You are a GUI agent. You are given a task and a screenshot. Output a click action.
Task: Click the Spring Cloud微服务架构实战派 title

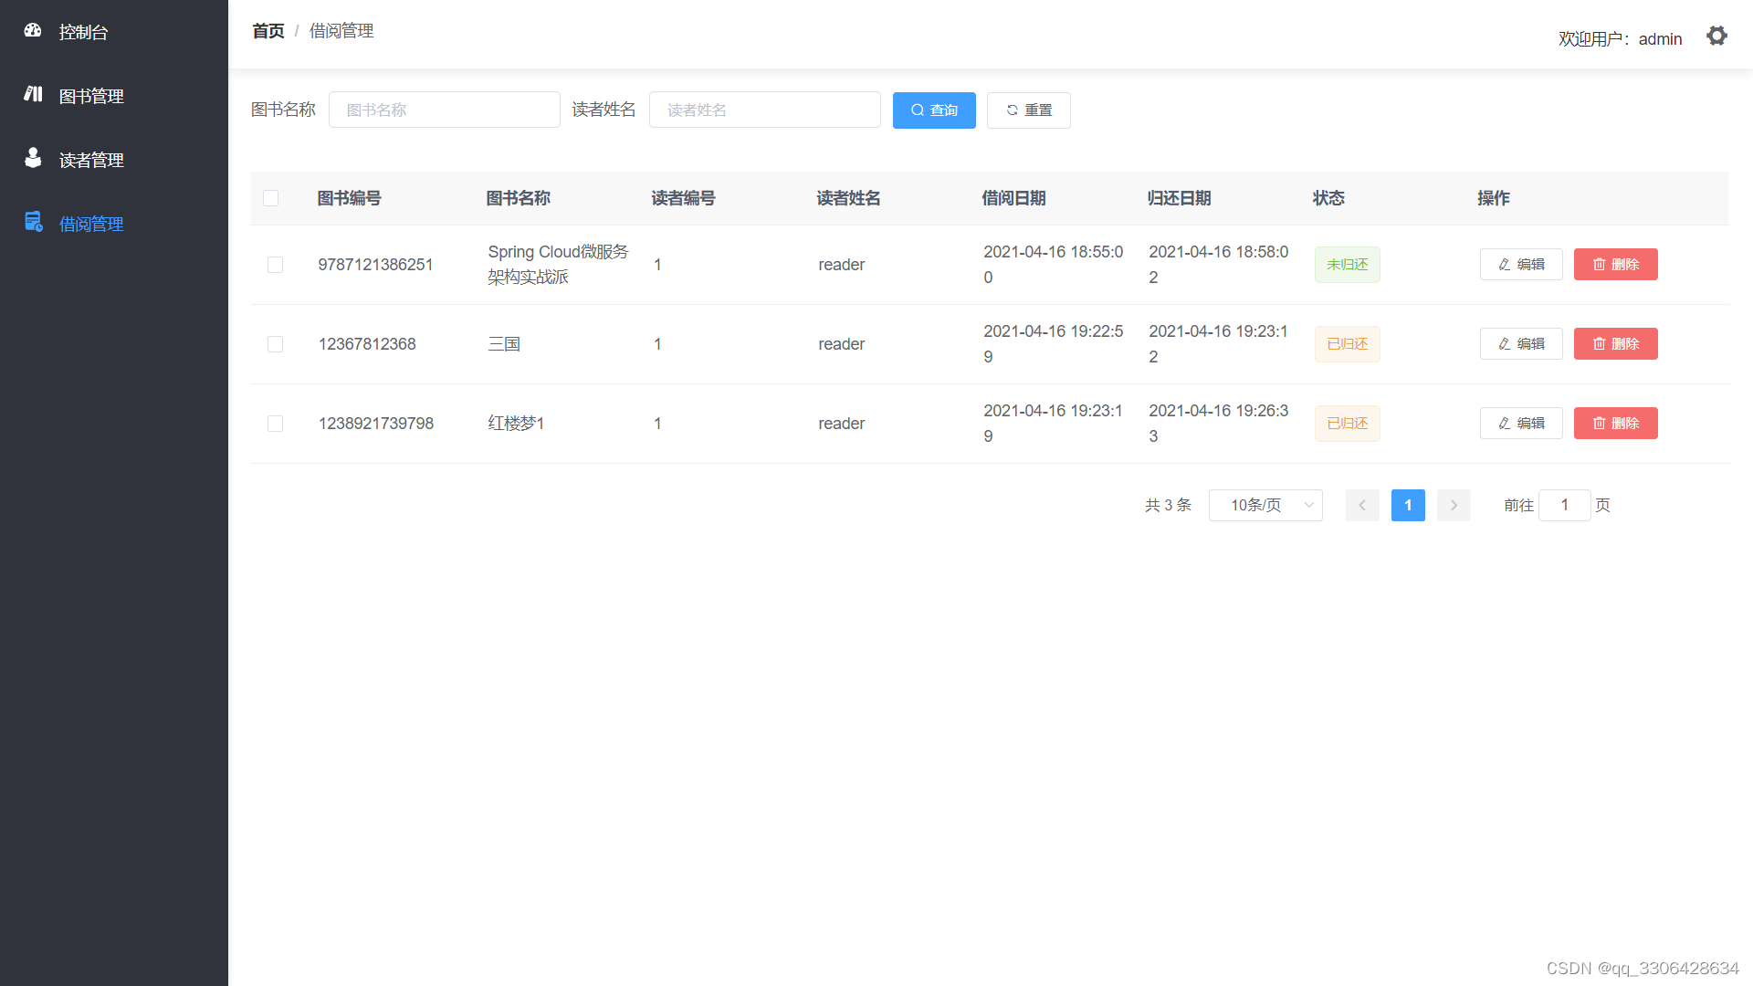point(558,265)
